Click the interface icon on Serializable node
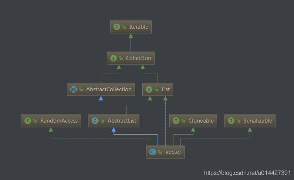 [231, 121]
